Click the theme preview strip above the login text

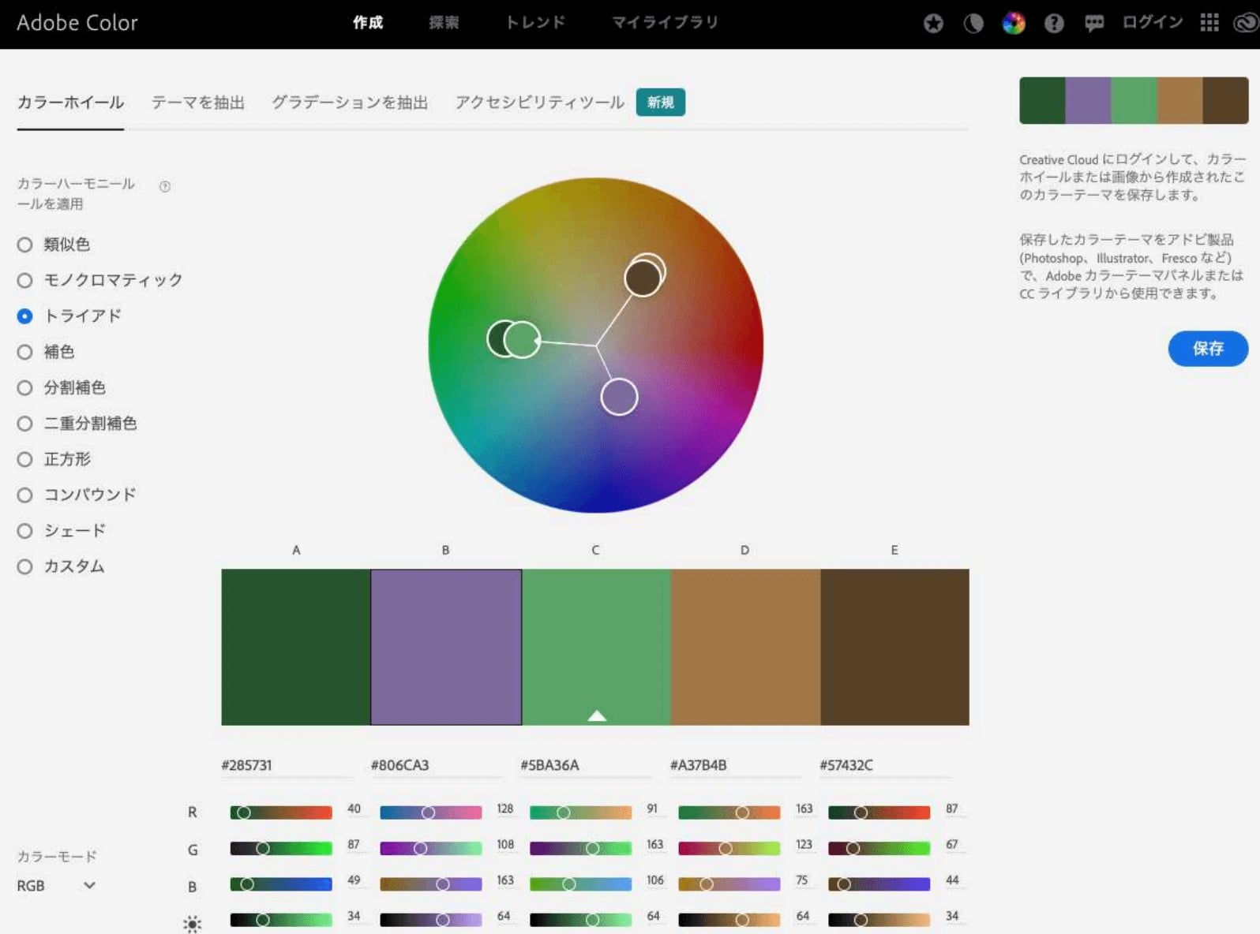(x=1134, y=100)
